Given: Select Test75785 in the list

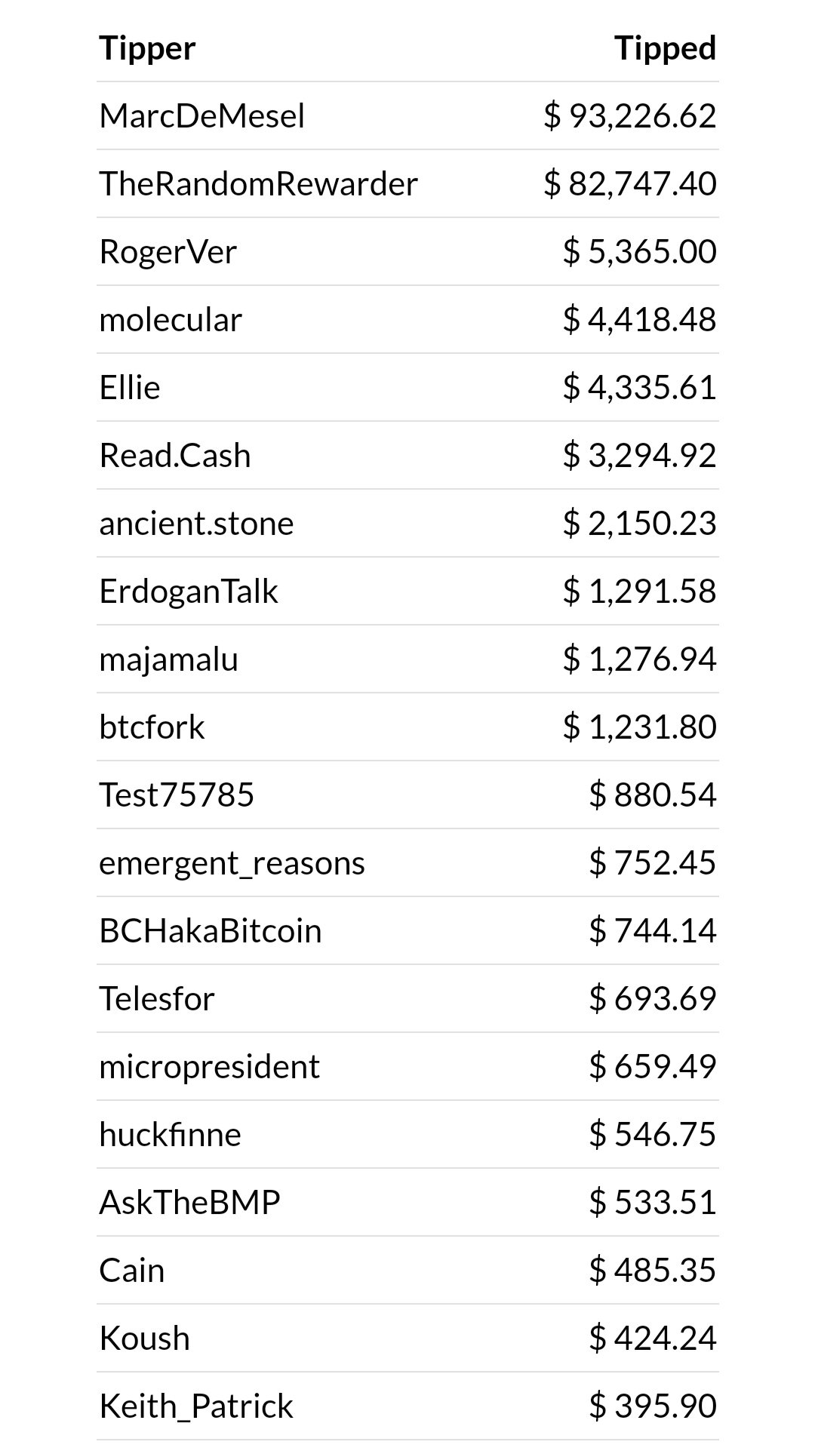Looking at the screenshot, I should pyautogui.click(x=177, y=795).
